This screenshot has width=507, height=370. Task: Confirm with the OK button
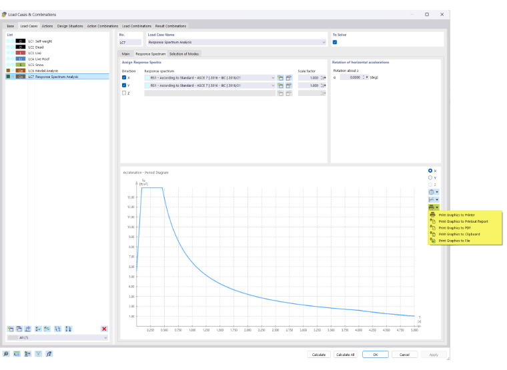pyautogui.click(x=376, y=355)
